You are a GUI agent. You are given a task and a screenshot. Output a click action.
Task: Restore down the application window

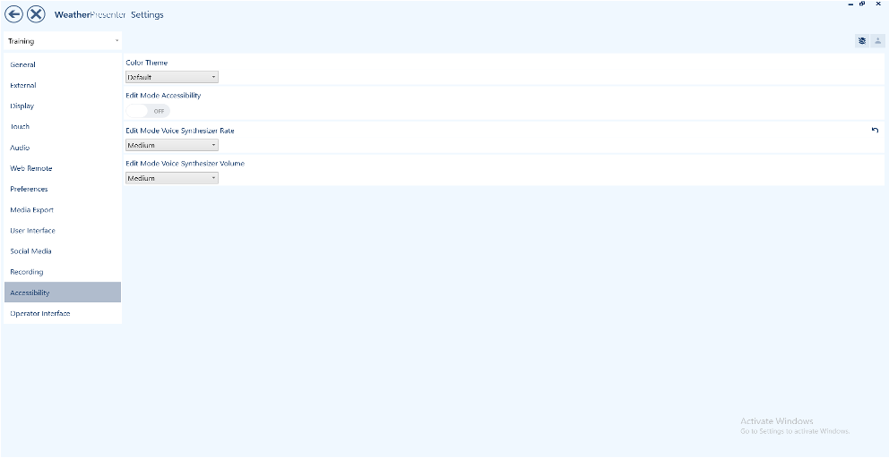pos(862,4)
